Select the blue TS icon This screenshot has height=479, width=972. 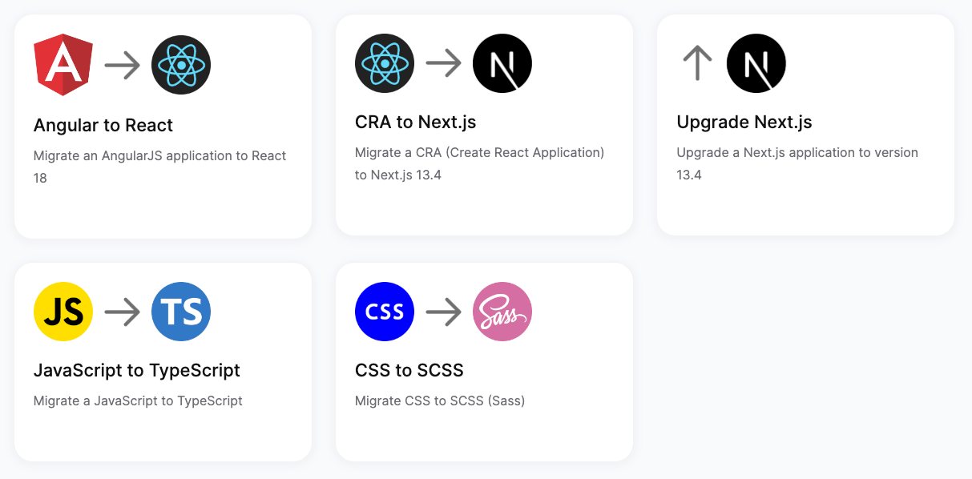click(x=180, y=311)
